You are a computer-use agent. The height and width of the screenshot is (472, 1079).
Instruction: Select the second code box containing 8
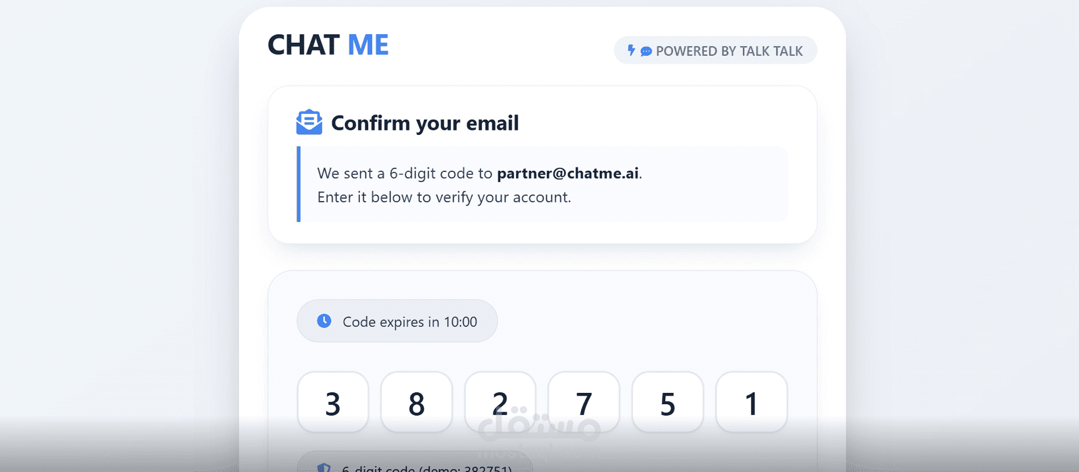coord(417,403)
